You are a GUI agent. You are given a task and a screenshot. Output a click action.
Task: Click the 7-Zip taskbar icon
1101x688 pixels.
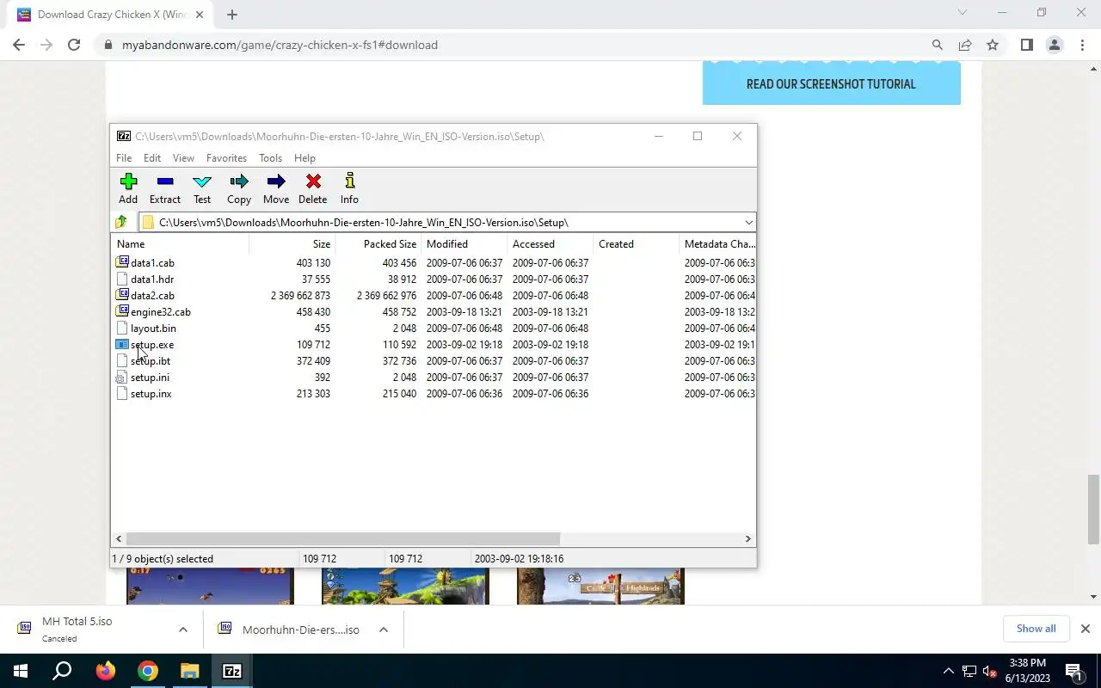(x=232, y=671)
